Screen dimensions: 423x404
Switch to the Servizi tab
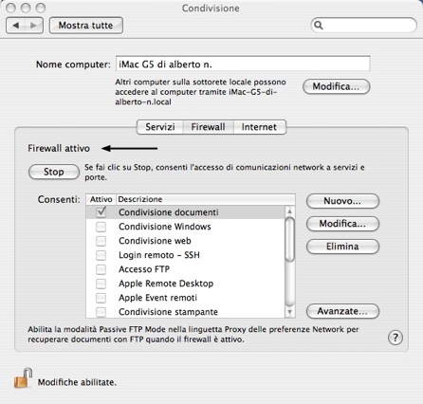(x=160, y=127)
